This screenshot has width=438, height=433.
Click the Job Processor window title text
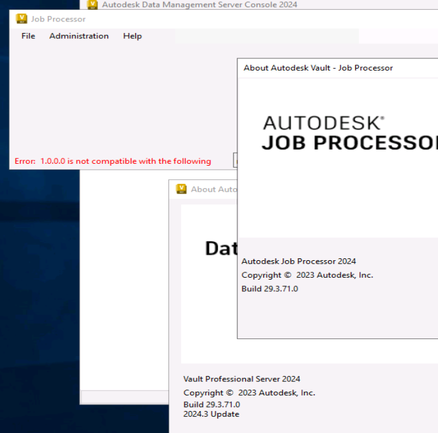click(58, 19)
